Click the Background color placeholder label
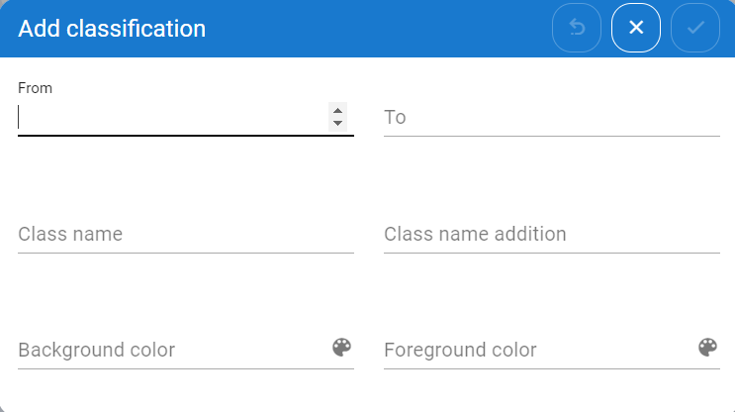 [96, 351]
